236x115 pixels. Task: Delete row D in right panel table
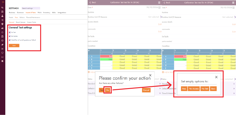point(163,65)
